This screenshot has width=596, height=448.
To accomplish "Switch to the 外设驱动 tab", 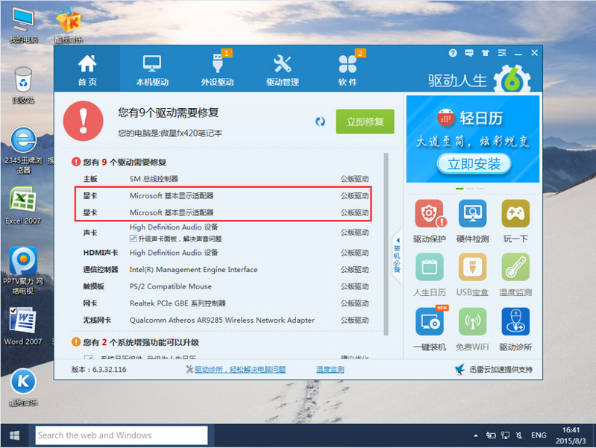I will [217, 69].
